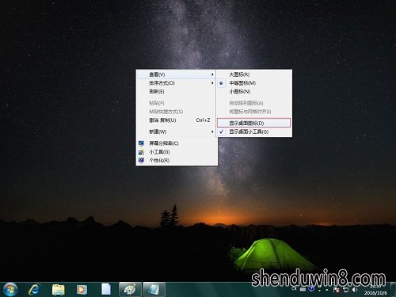
Task: Switch to the Paint taskbar button
Action: 131,289
